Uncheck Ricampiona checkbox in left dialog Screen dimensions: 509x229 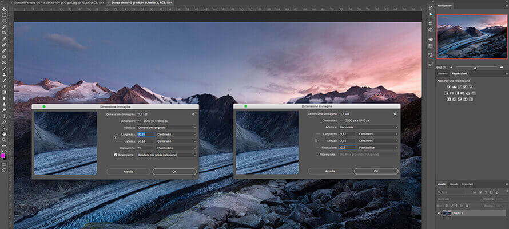(116, 155)
